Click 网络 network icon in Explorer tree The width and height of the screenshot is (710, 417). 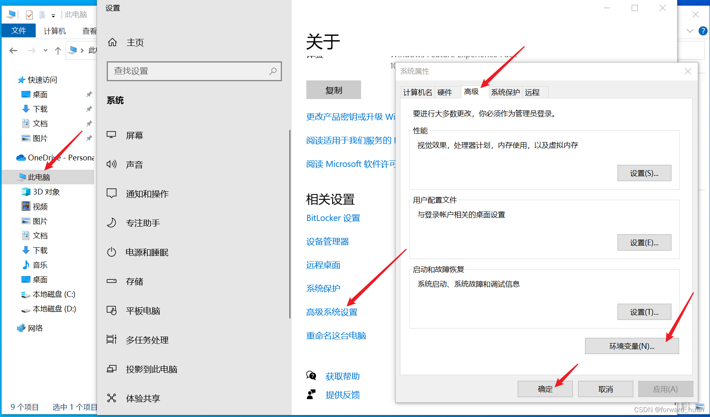click(21, 328)
